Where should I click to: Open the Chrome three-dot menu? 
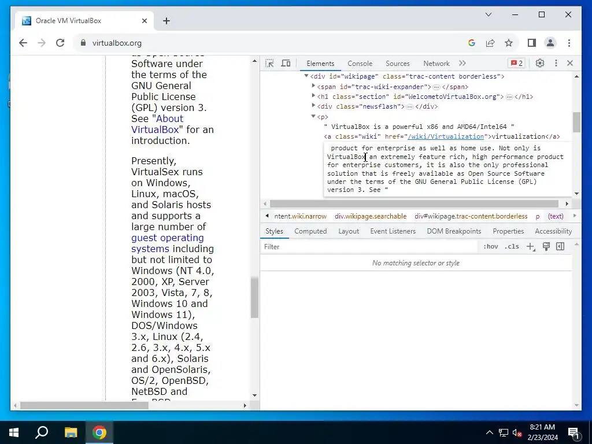(x=569, y=43)
